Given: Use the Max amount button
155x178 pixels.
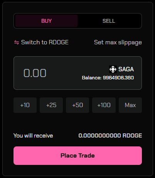Looking at the screenshot, I should (130, 105).
